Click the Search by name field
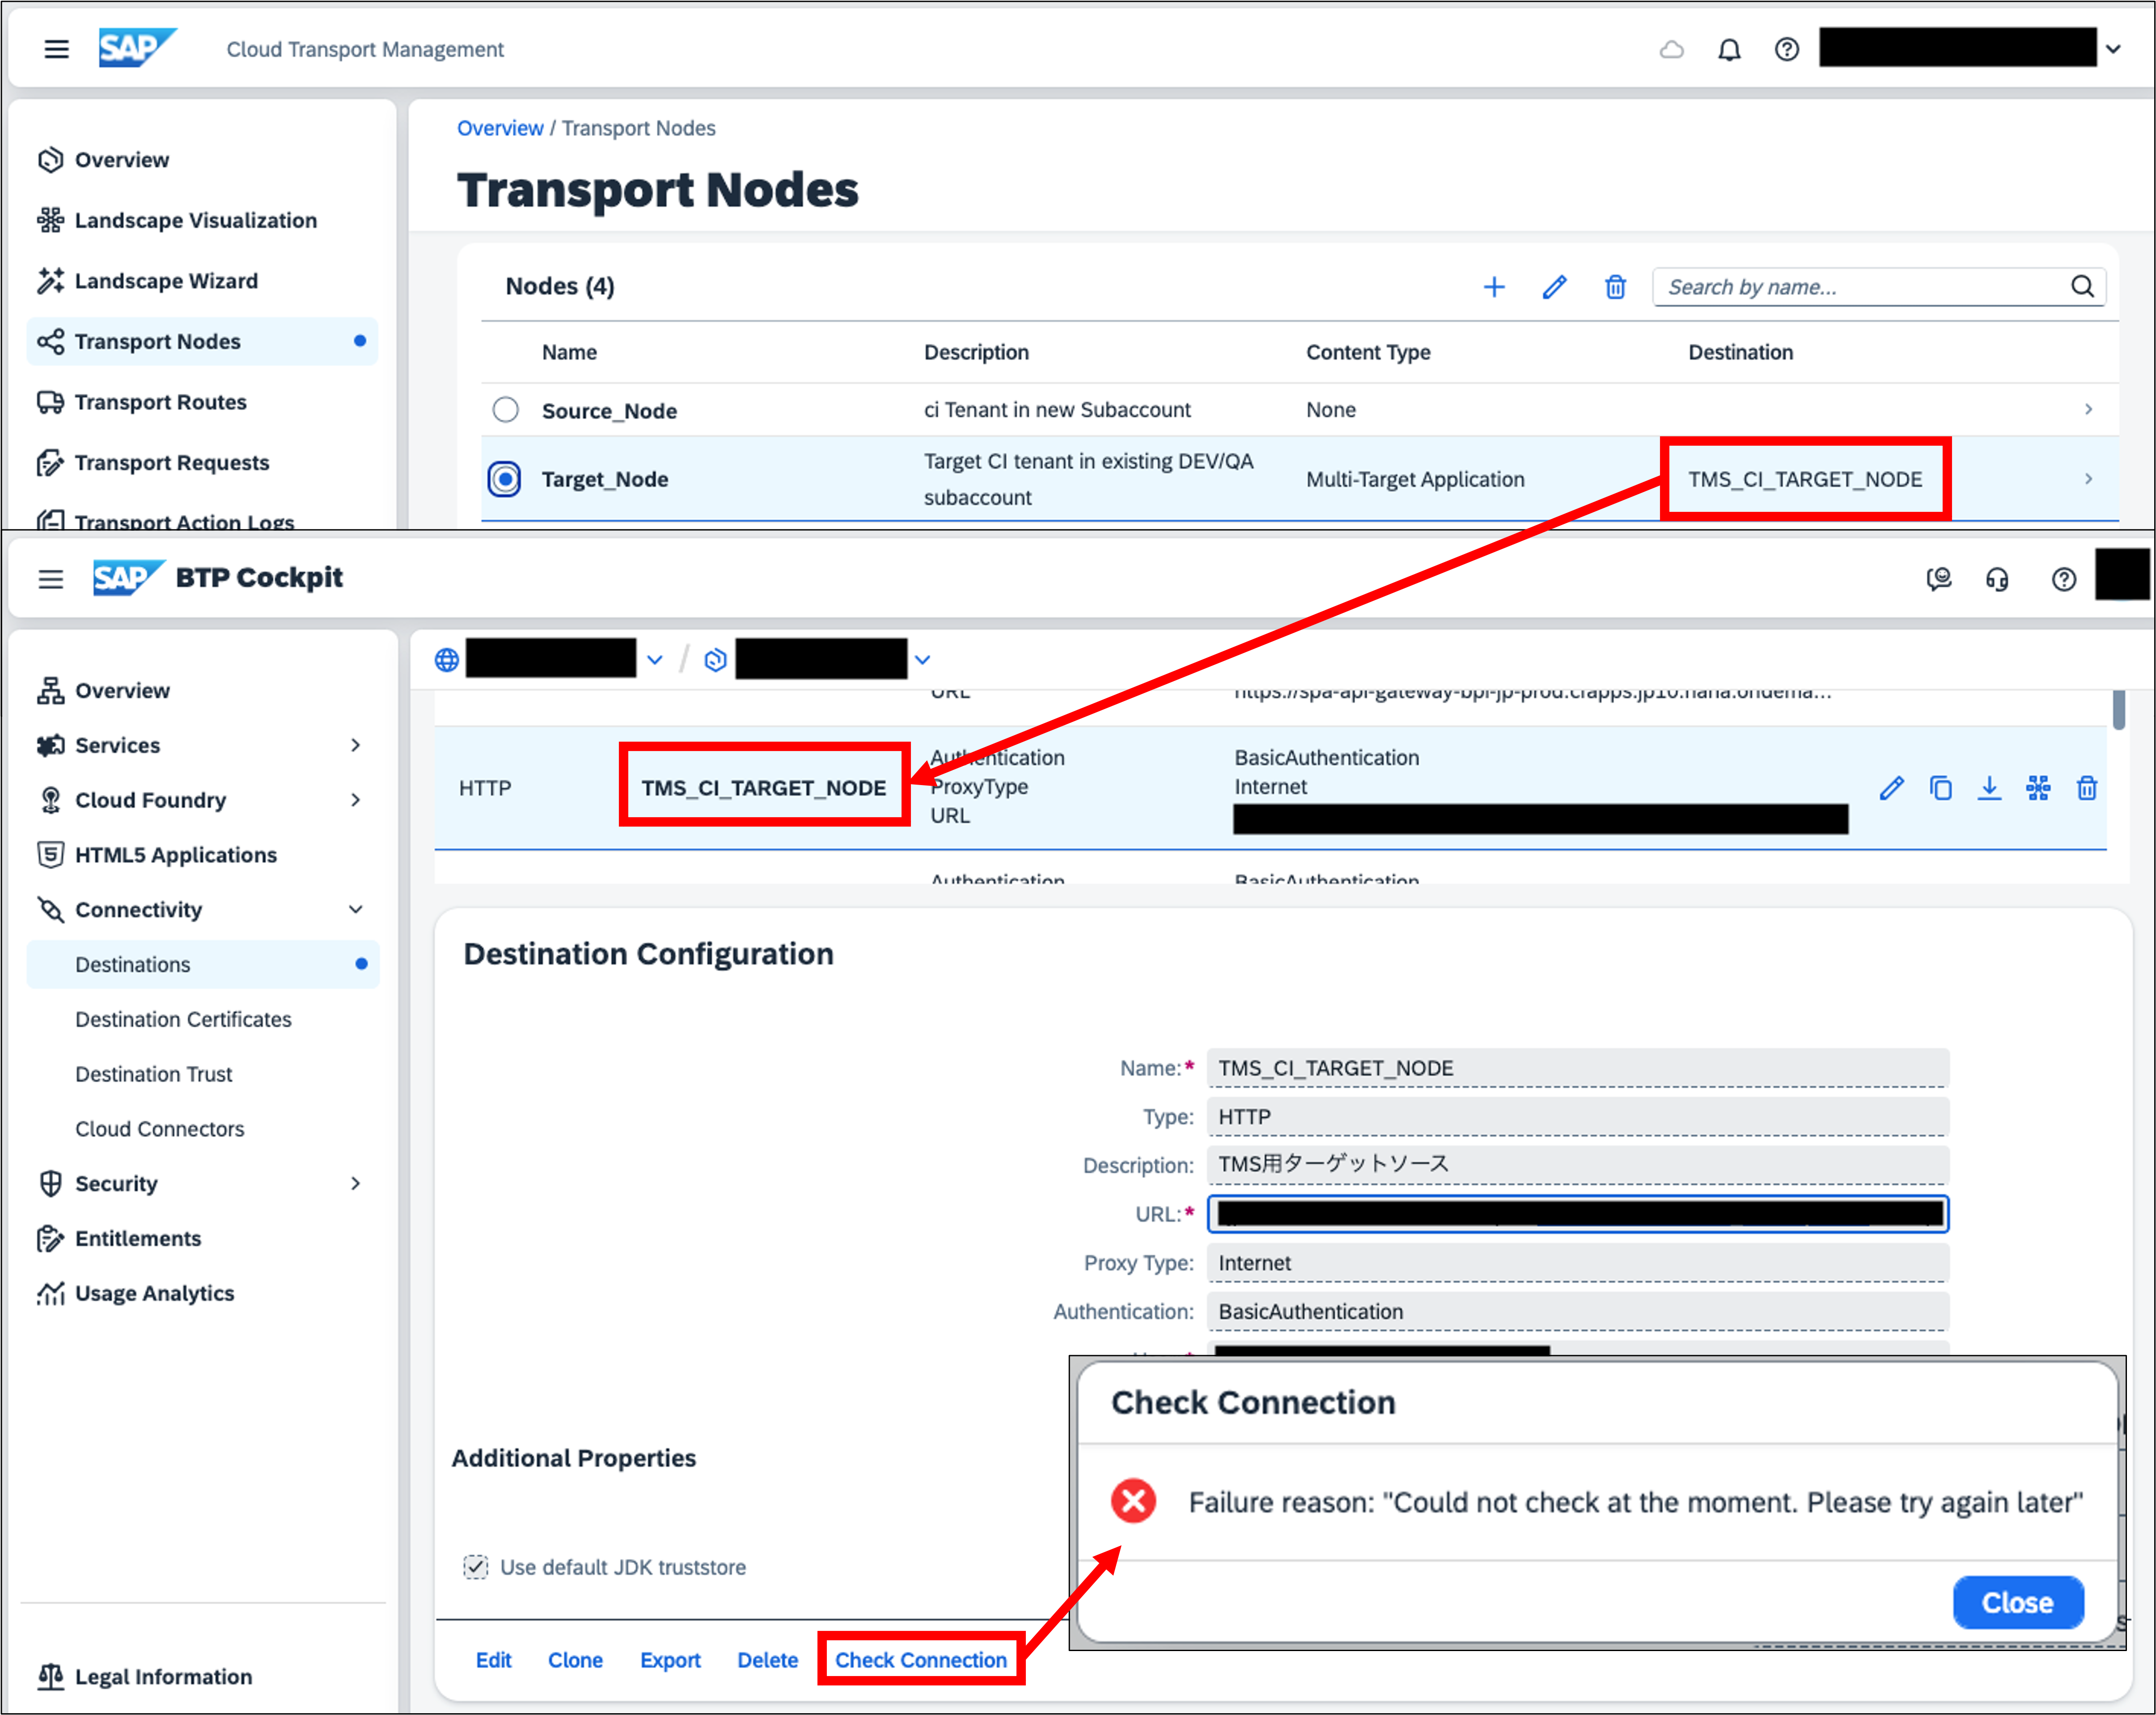The height and width of the screenshot is (1715, 2156). (1860, 287)
